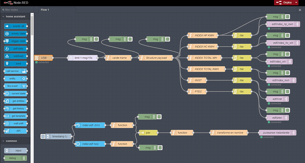This screenshot has height=163, width=305.
Task: Click the rbe node after PTEC
Action: [242, 91]
